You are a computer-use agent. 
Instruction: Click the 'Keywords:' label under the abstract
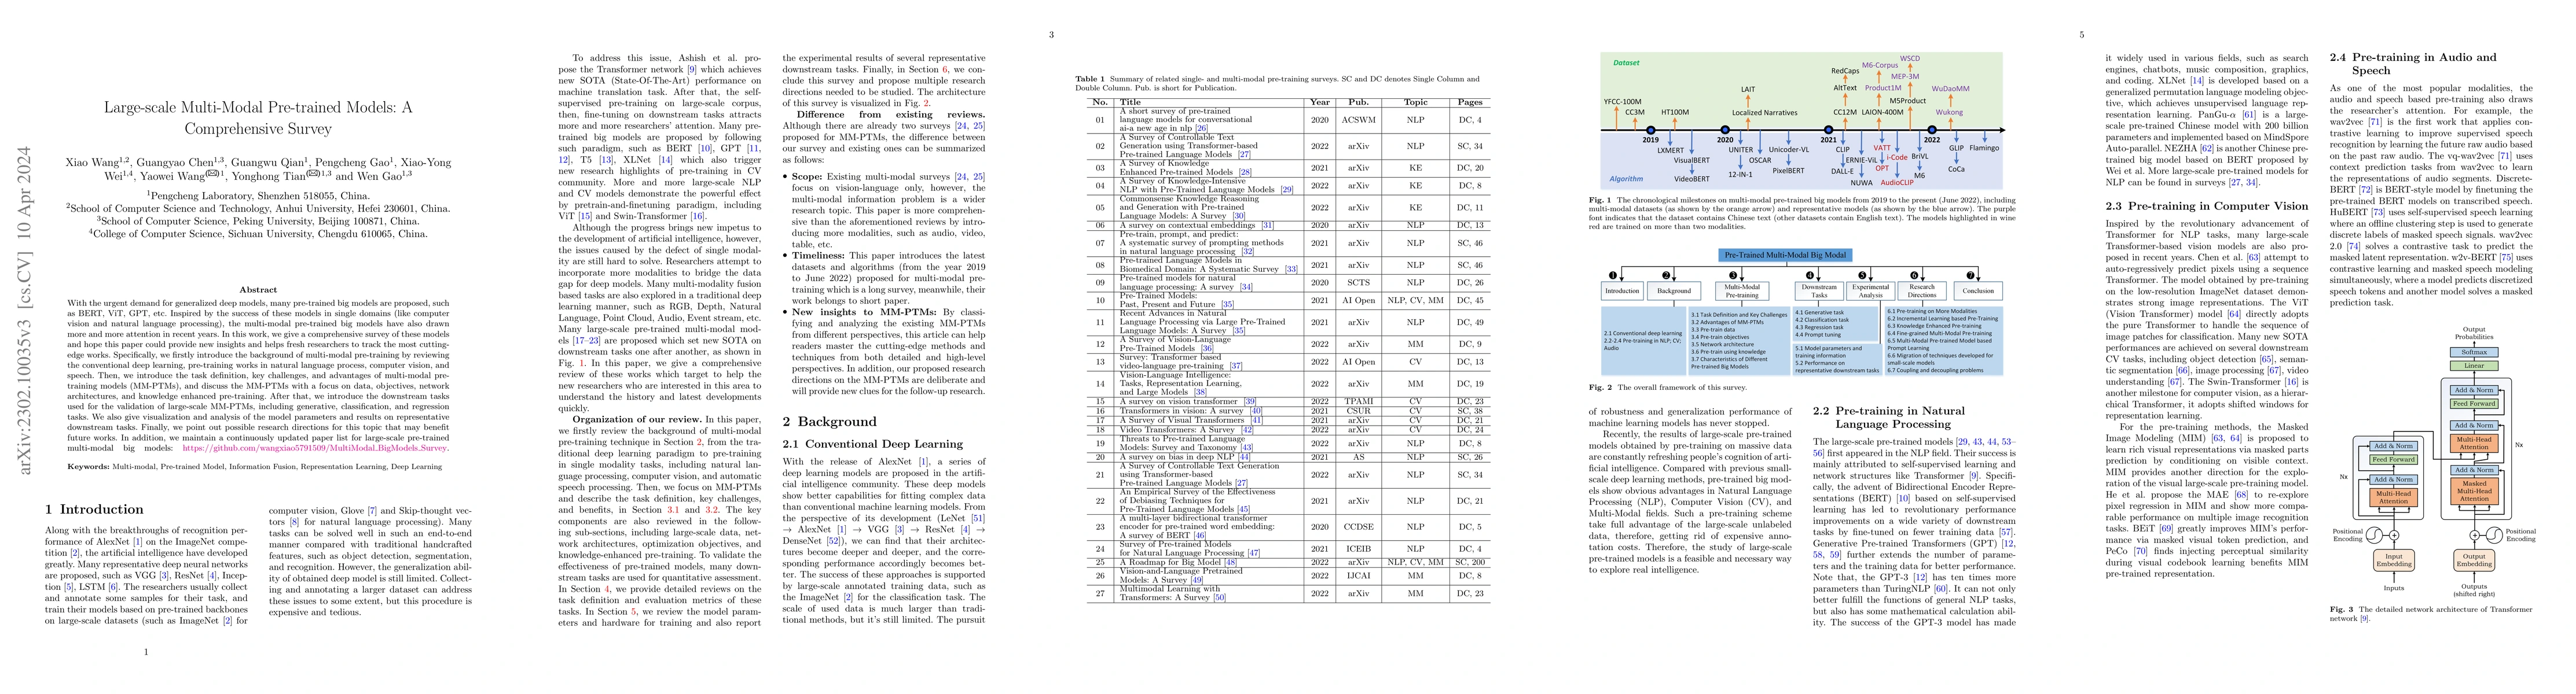tap(88, 466)
